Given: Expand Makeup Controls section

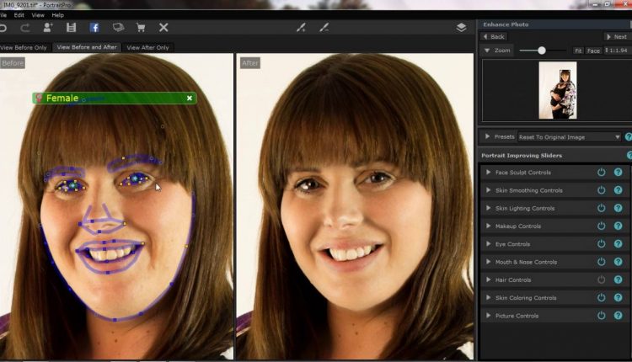Looking at the screenshot, I should (488, 226).
